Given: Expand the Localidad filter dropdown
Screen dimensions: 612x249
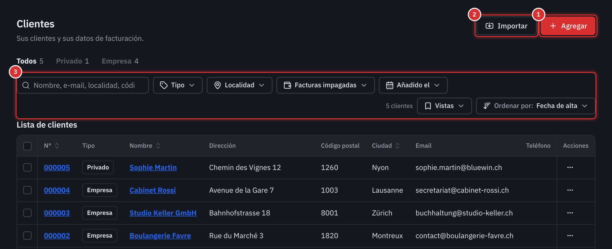Looking at the screenshot, I should tap(239, 85).
